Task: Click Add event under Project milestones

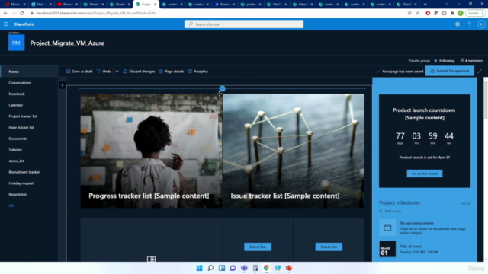Action: 390,212
